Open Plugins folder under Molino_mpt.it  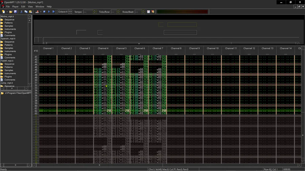coord(8,32)
